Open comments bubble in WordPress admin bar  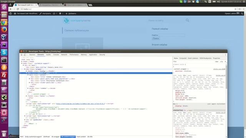tap(61, 14)
